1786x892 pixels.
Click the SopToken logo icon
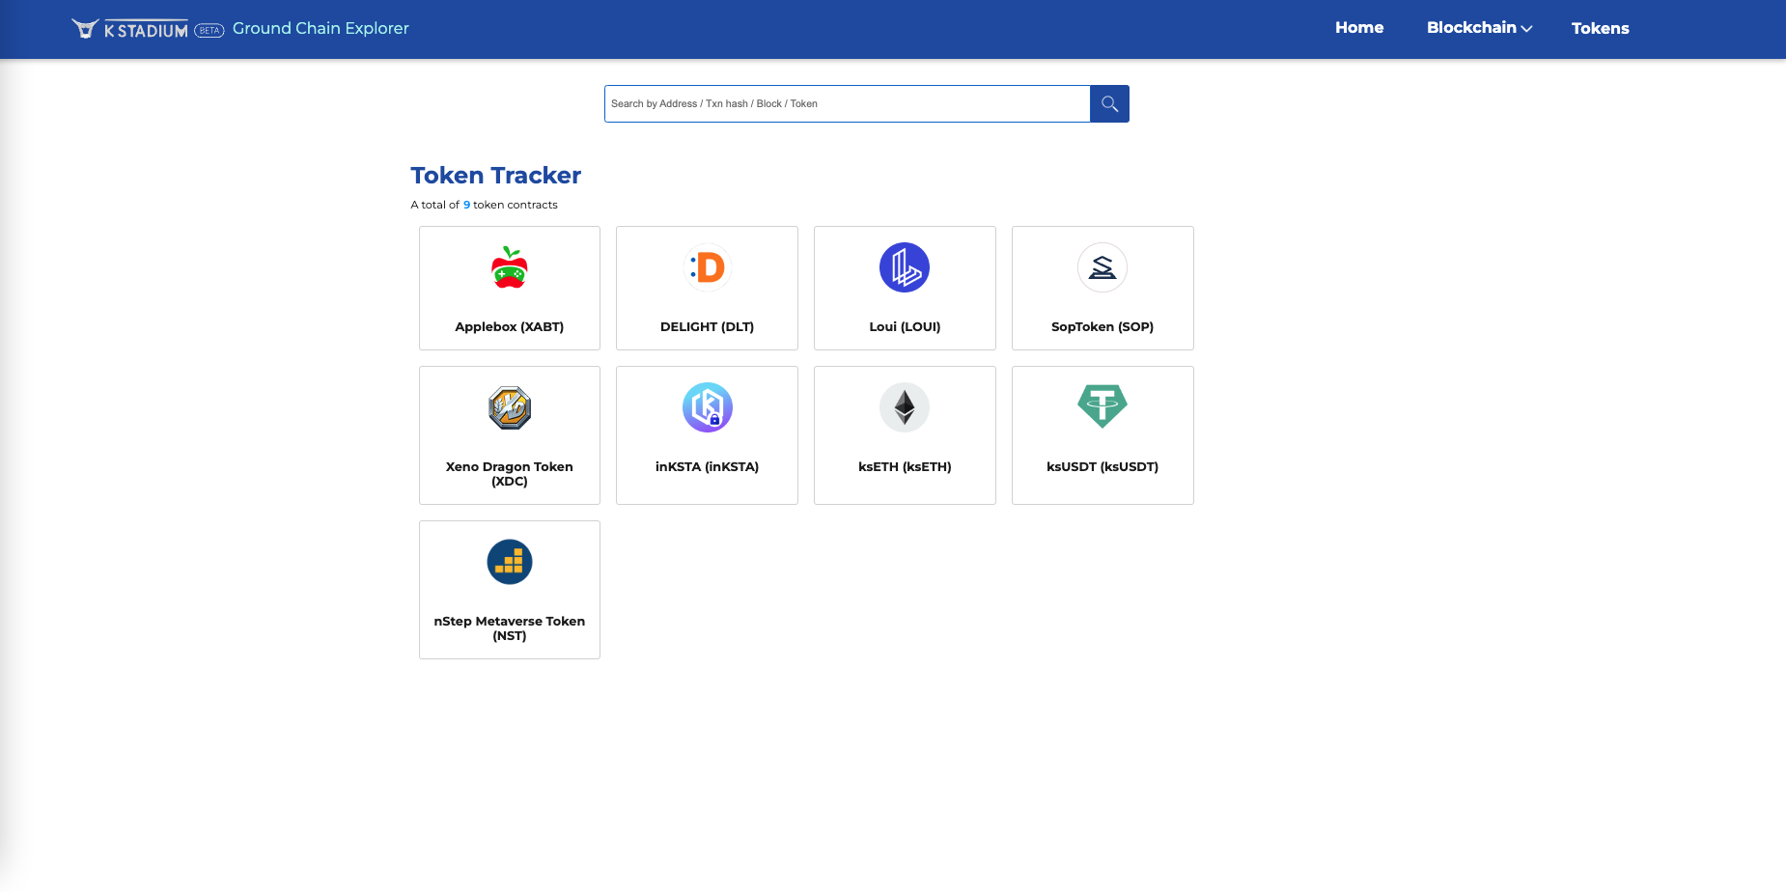(1102, 267)
